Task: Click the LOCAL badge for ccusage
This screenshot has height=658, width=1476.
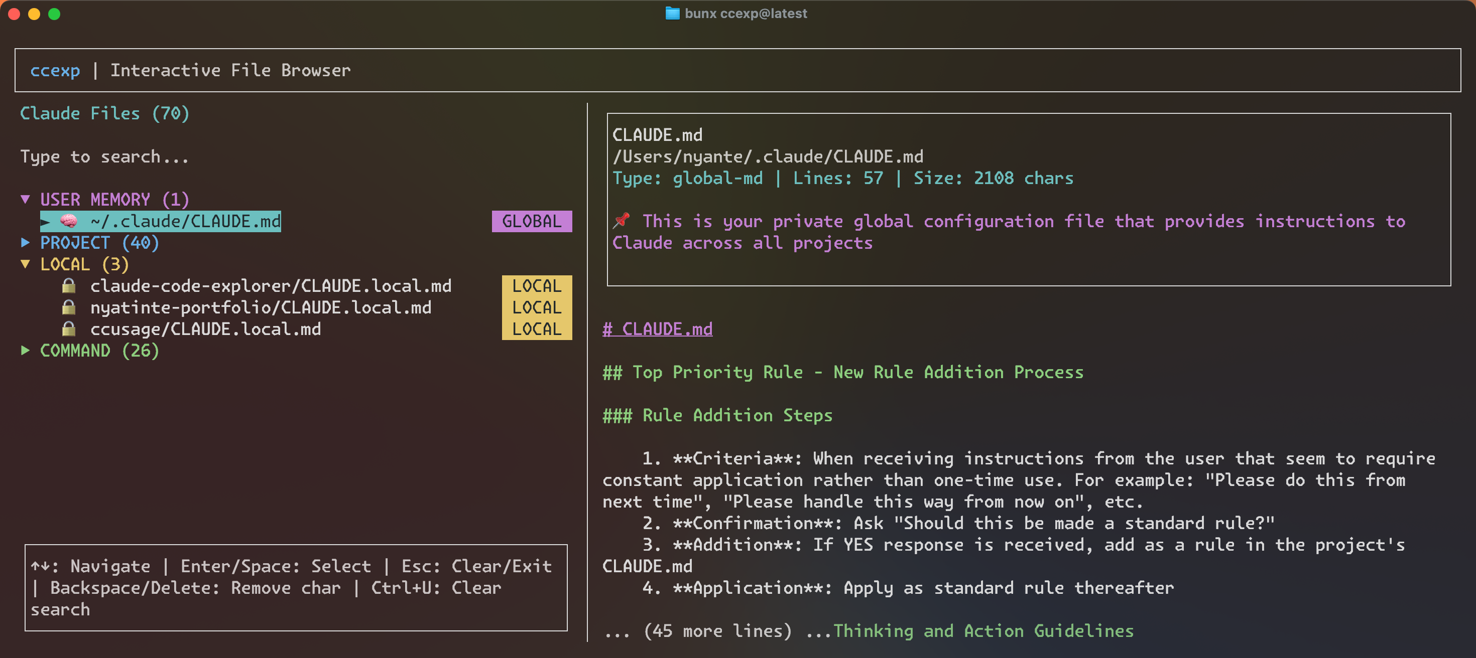Action: [x=537, y=329]
